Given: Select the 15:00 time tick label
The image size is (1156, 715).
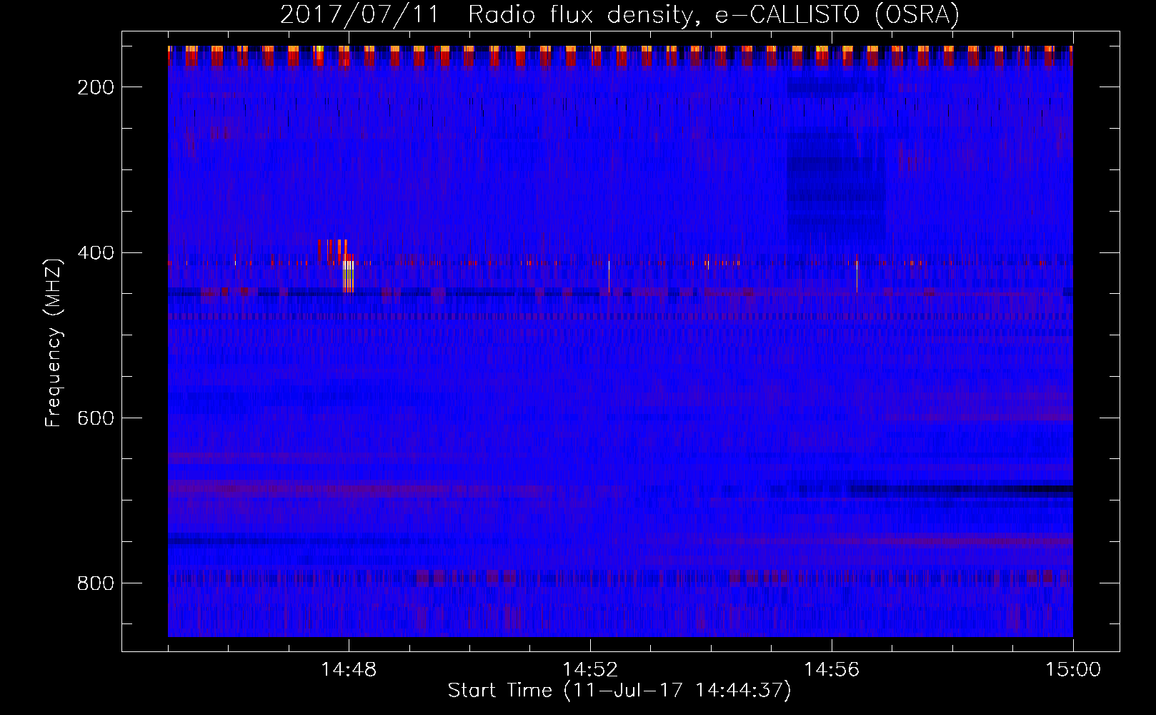Looking at the screenshot, I should (1073, 669).
